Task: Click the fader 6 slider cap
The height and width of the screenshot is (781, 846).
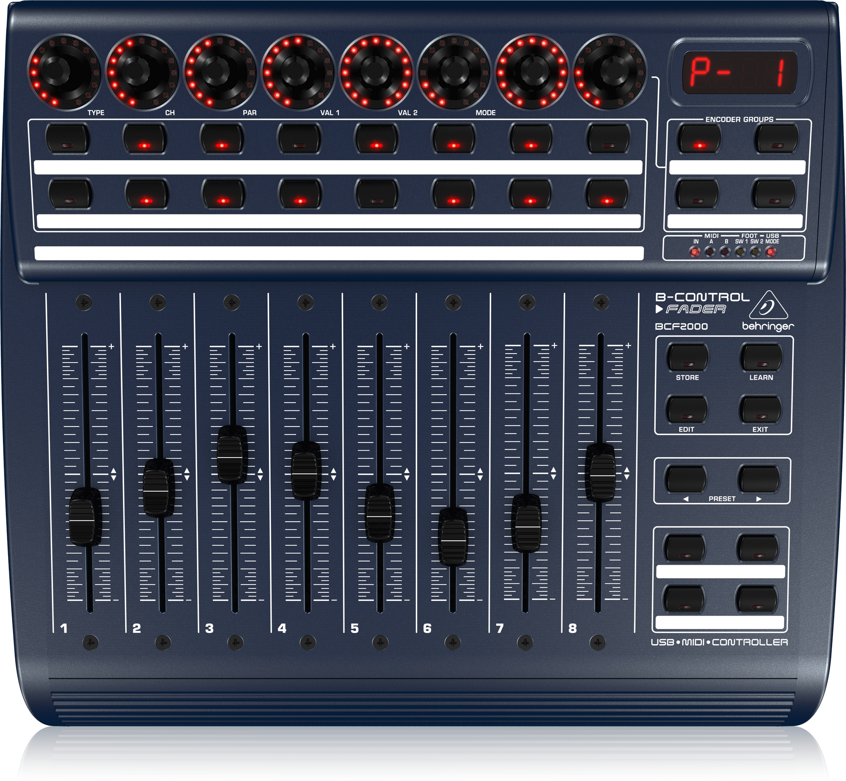Action: pyautogui.click(x=453, y=536)
